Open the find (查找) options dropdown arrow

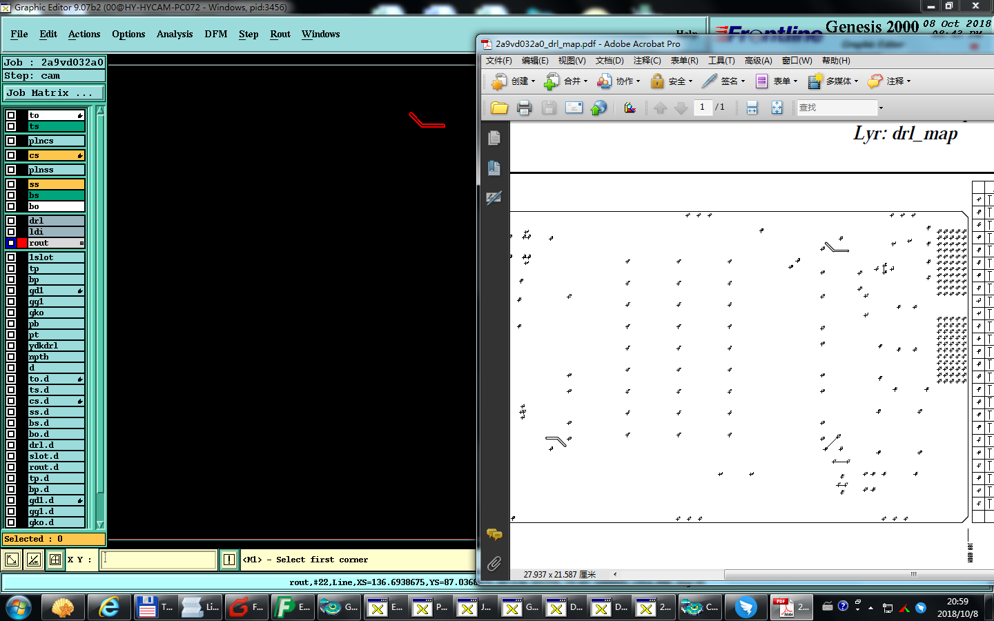(x=881, y=108)
